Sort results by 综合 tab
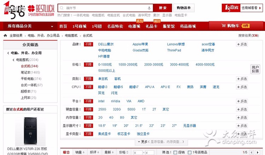Screen dimensions: 265x155 click(66, 152)
